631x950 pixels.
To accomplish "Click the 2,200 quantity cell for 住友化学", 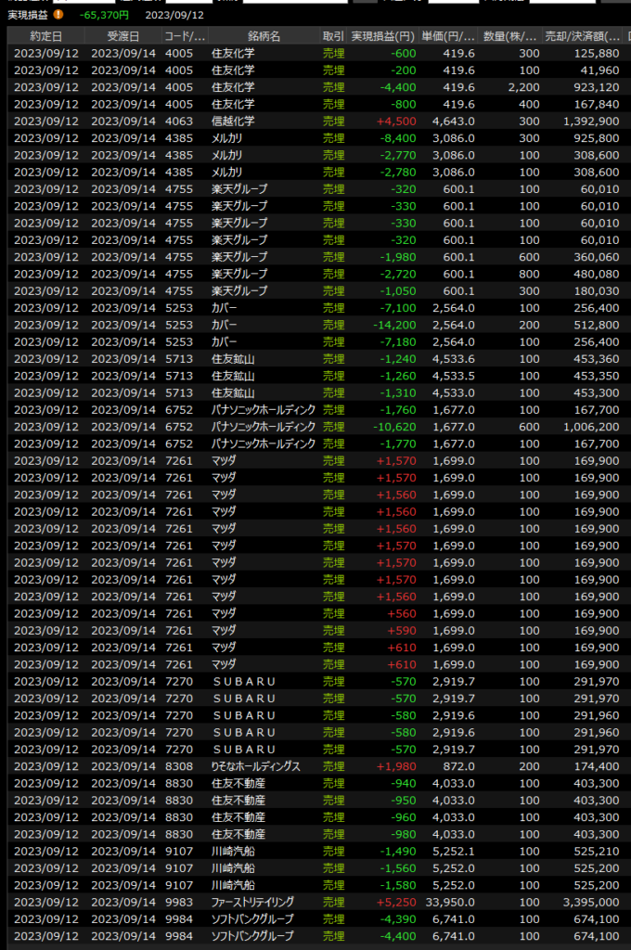I will (x=518, y=87).
